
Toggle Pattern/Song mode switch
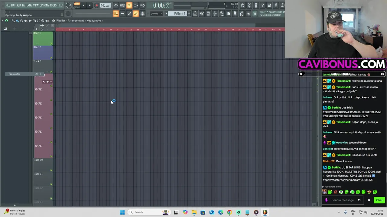coord(77,5)
